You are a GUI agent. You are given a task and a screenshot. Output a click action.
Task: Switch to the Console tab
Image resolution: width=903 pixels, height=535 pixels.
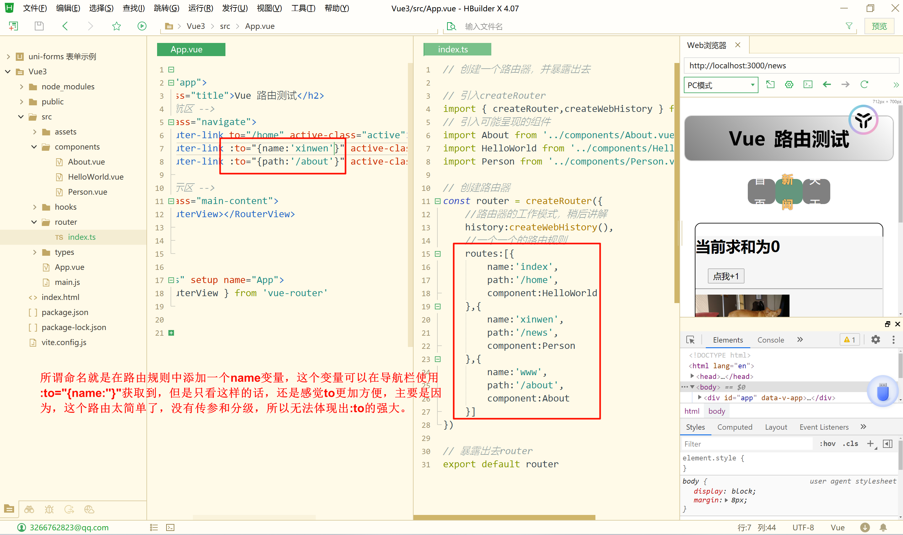pos(770,340)
